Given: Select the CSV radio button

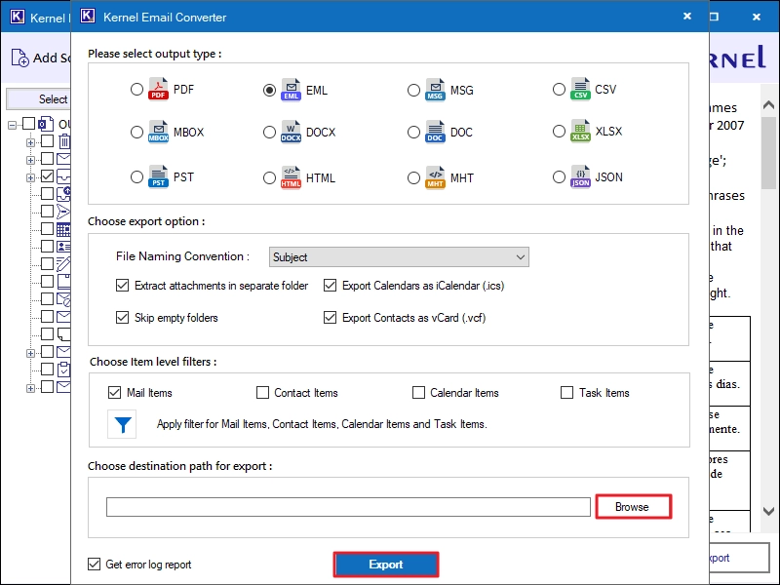Looking at the screenshot, I should [x=559, y=90].
